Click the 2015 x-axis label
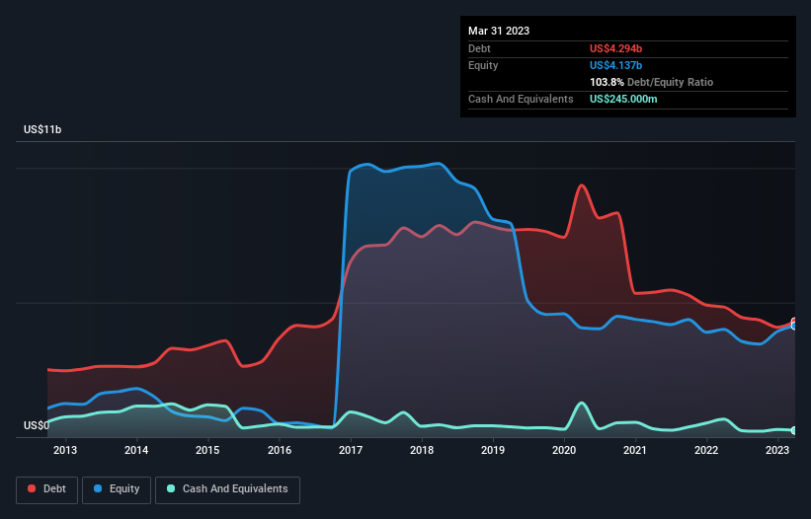 click(x=207, y=450)
